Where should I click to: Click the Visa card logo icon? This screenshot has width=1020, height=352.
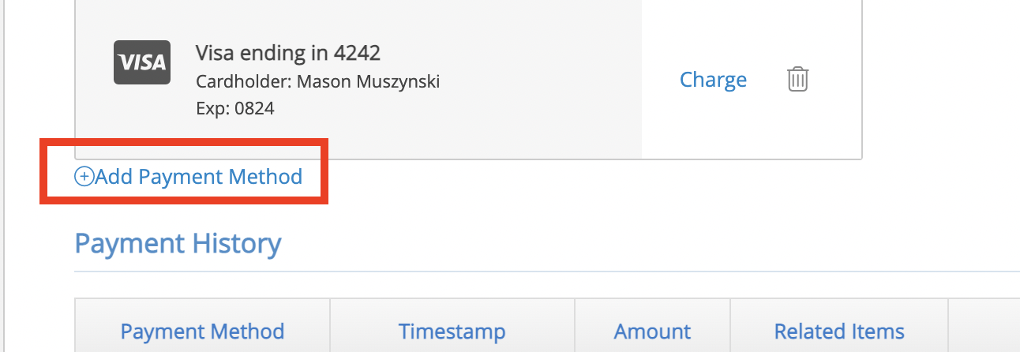click(x=141, y=62)
